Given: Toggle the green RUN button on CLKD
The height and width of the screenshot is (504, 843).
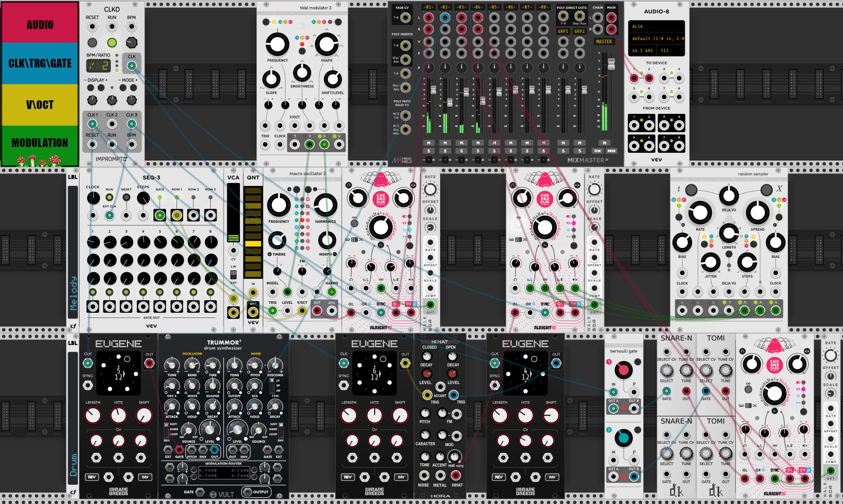Looking at the screenshot, I should click(x=112, y=43).
